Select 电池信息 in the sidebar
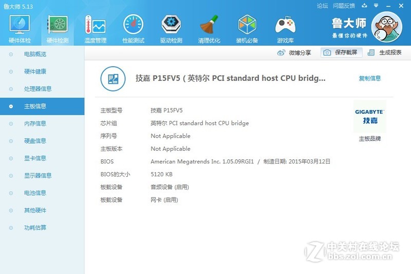The width and height of the screenshot is (411, 274). pyautogui.click(x=42, y=193)
